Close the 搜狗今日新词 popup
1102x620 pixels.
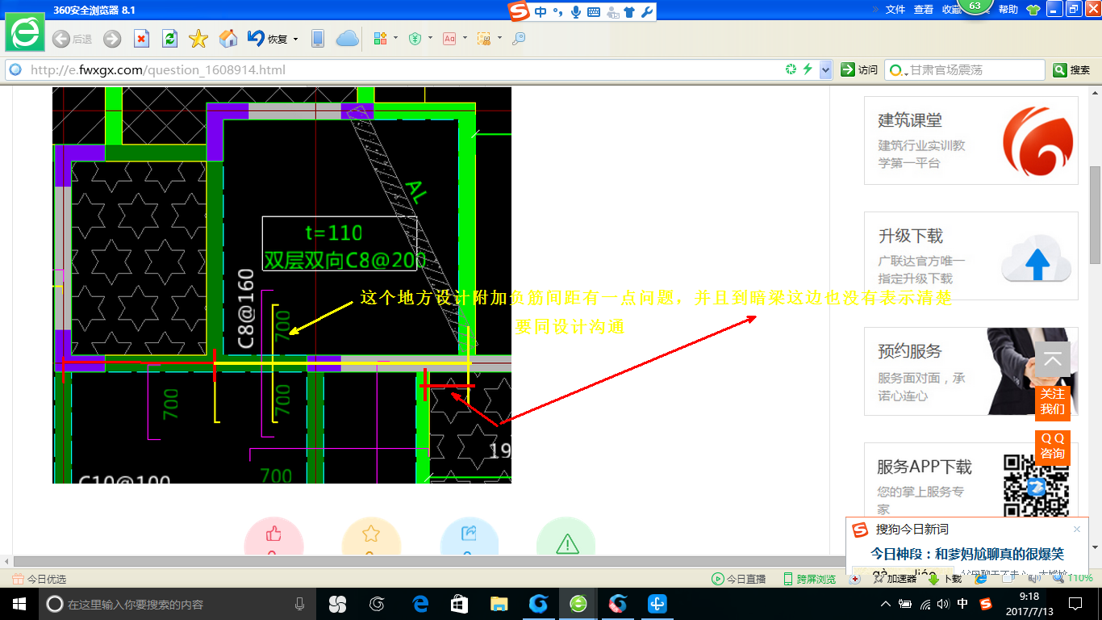[1077, 530]
